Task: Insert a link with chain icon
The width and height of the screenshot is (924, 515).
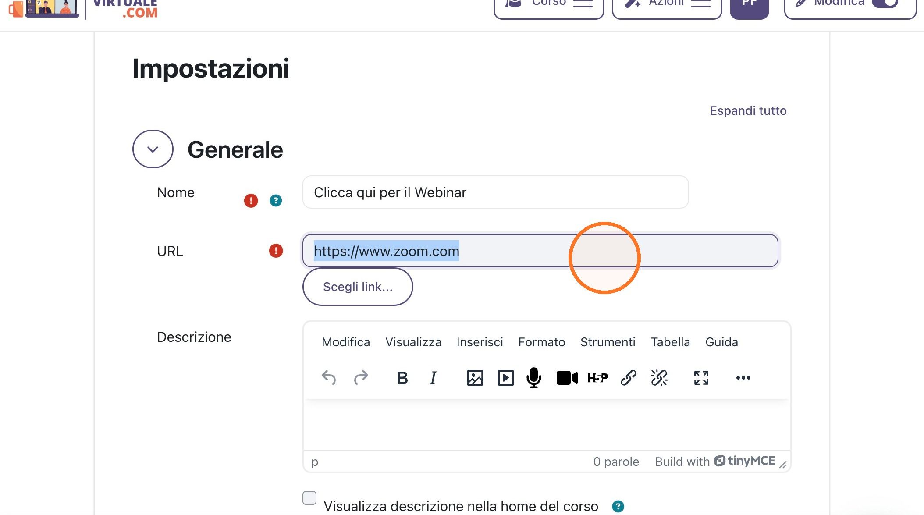Action: coord(628,378)
